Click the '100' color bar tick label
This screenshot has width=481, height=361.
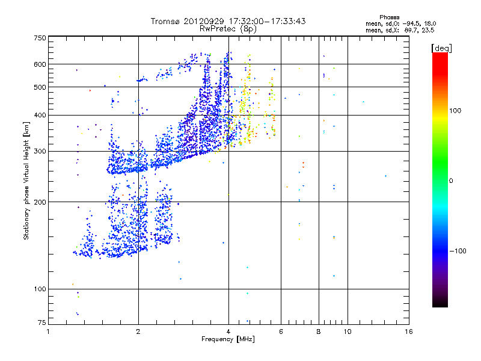[455, 111]
